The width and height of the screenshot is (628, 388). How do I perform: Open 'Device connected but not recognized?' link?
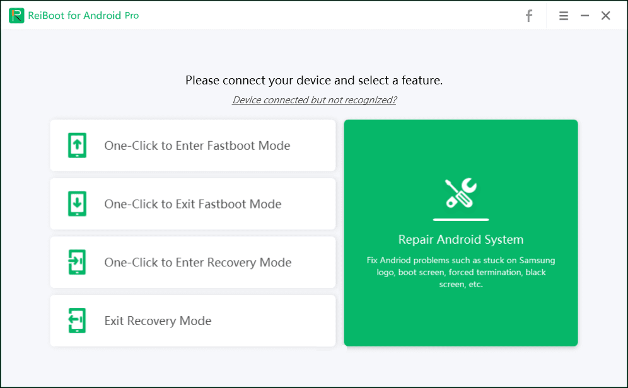tap(315, 100)
